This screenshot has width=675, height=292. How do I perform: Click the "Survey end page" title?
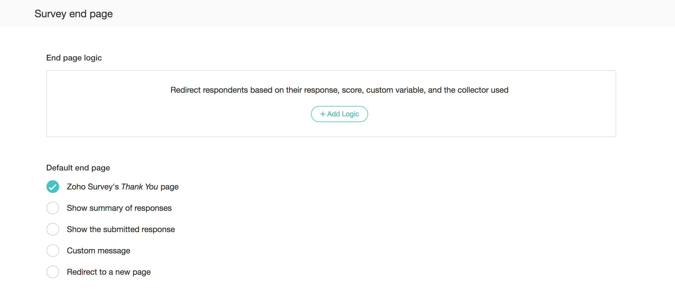coord(74,14)
